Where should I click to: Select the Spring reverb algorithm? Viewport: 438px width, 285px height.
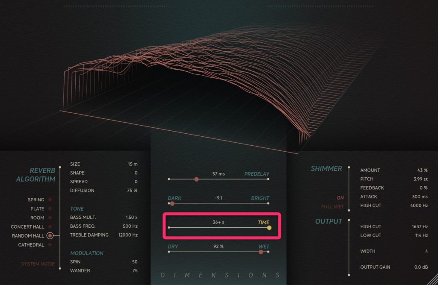point(50,200)
